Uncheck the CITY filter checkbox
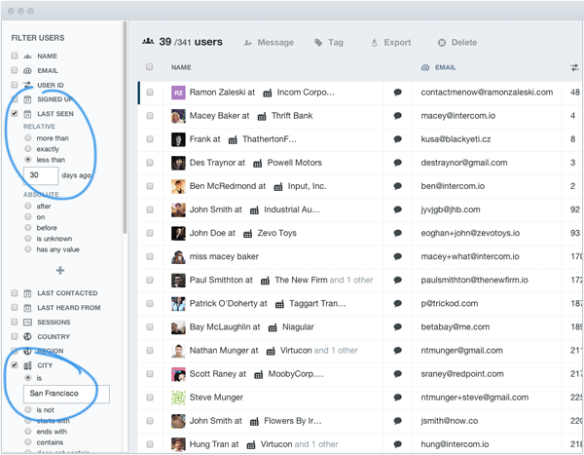The height and width of the screenshot is (455, 584). point(15,365)
